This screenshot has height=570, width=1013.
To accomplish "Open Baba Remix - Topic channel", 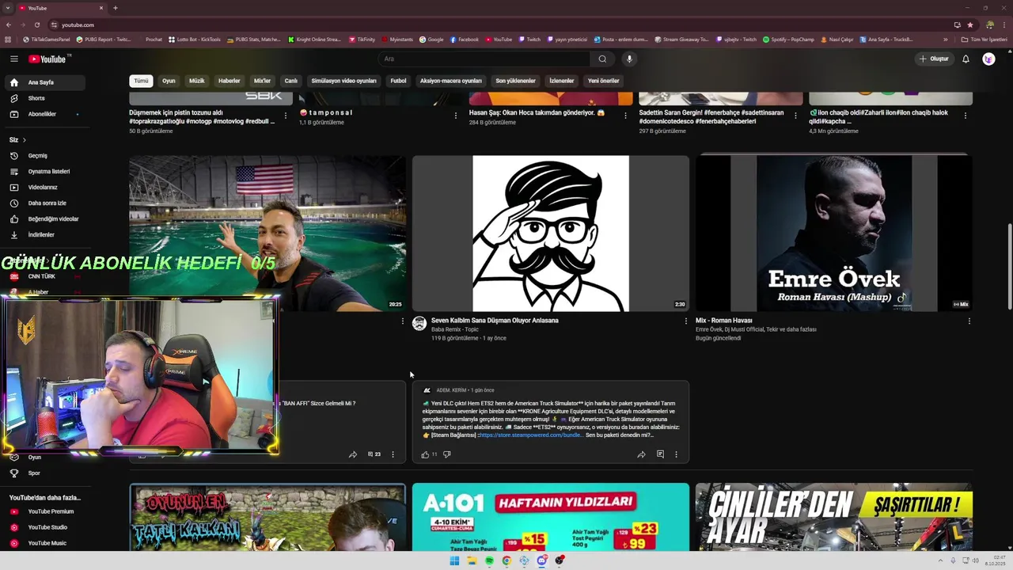I will (454, 329).
